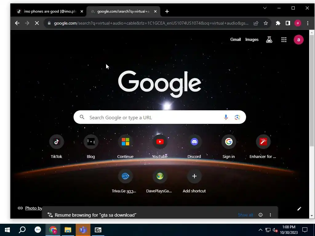The height and width of the screenshot is (236, 315).
Task: Search by image with Google Lens icon
Action: pos(237,117)
